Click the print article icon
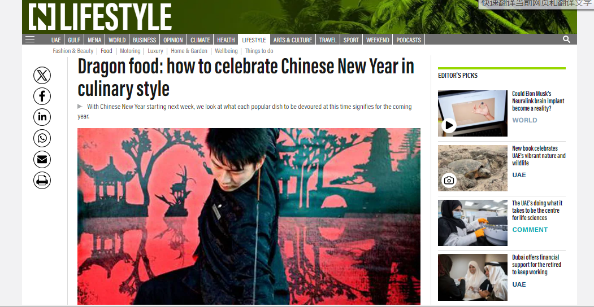The image size is (594, 307). click(x=42, y=181)
